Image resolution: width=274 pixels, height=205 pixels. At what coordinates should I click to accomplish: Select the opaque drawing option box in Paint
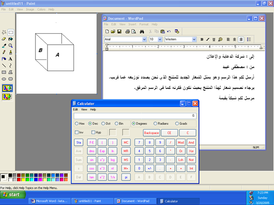[7, 88]
